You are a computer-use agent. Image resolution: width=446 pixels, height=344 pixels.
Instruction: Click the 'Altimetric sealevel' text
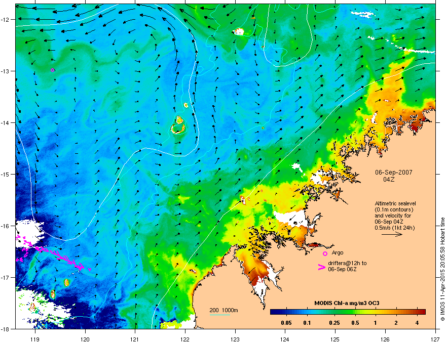point(395,203)
